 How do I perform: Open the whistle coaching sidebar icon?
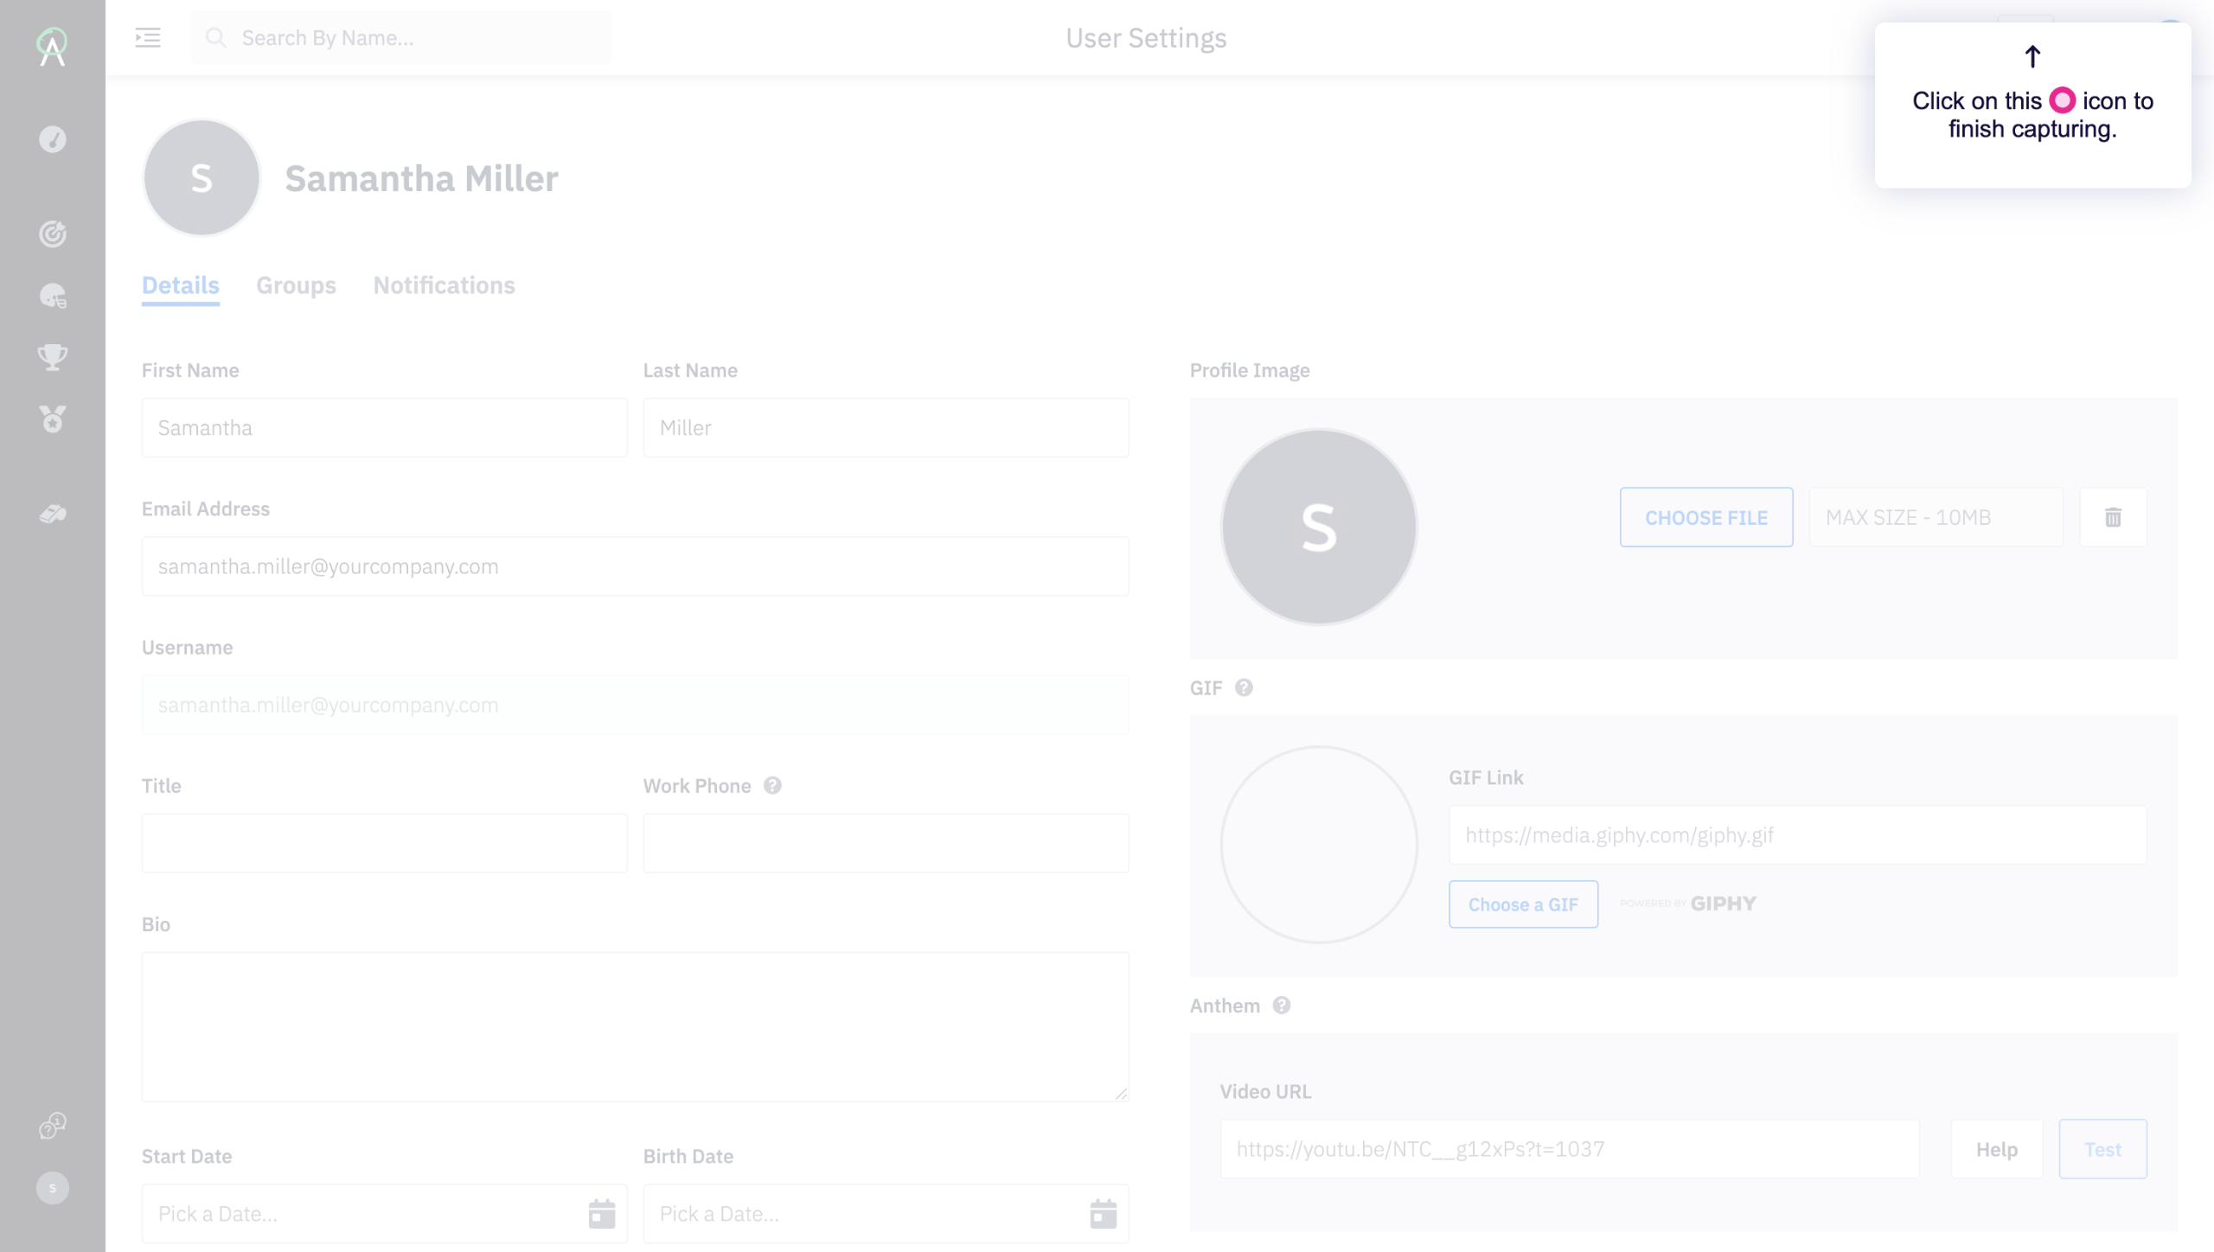tap(53, 514)
